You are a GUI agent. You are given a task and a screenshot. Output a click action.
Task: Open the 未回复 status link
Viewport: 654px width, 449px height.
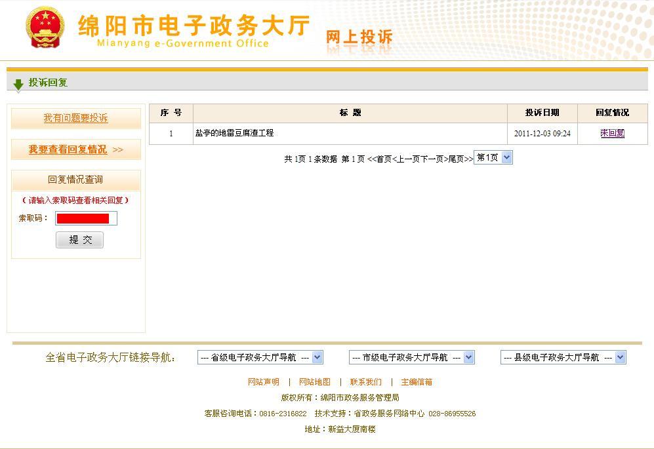(612, 133)
